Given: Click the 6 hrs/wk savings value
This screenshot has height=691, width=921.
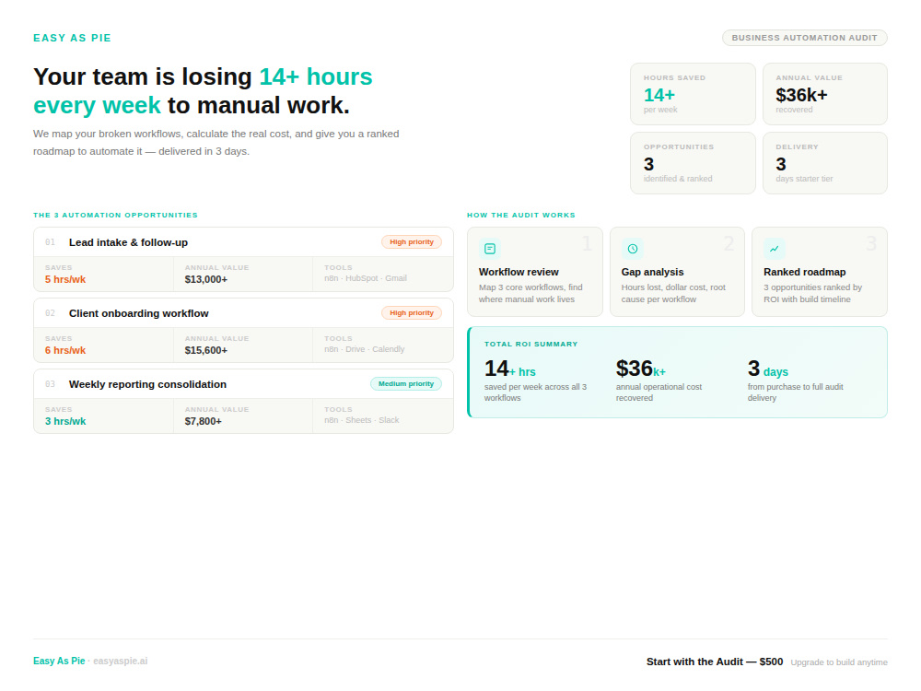Looking at the screenshot, I should [x=65, y=351].
